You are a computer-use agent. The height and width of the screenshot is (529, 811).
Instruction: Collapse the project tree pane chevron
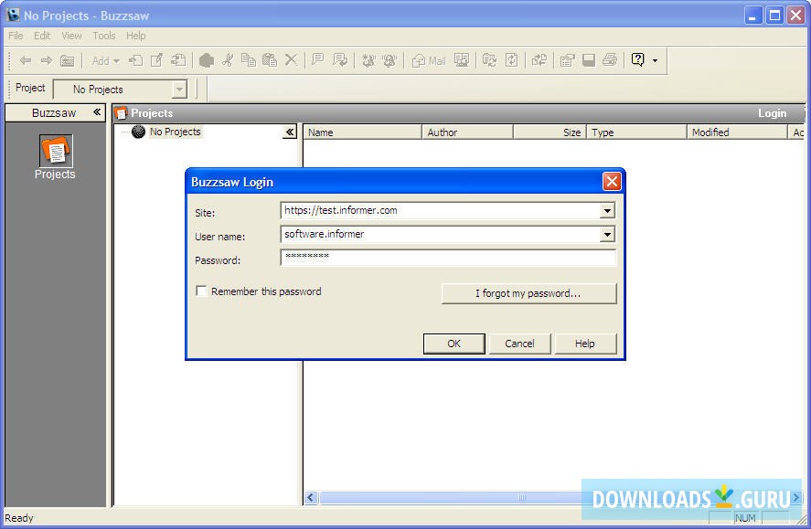click(290, 132)
